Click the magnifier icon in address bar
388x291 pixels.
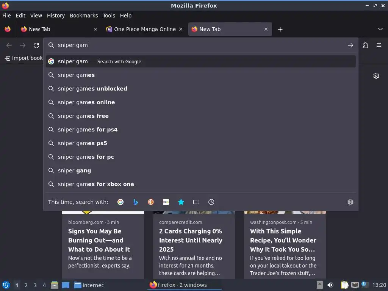click(x=51, y=45)
